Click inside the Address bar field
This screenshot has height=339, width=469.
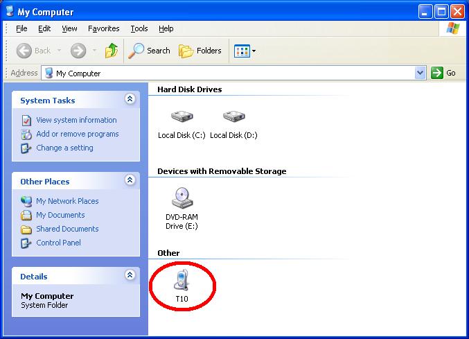(229, 73)
